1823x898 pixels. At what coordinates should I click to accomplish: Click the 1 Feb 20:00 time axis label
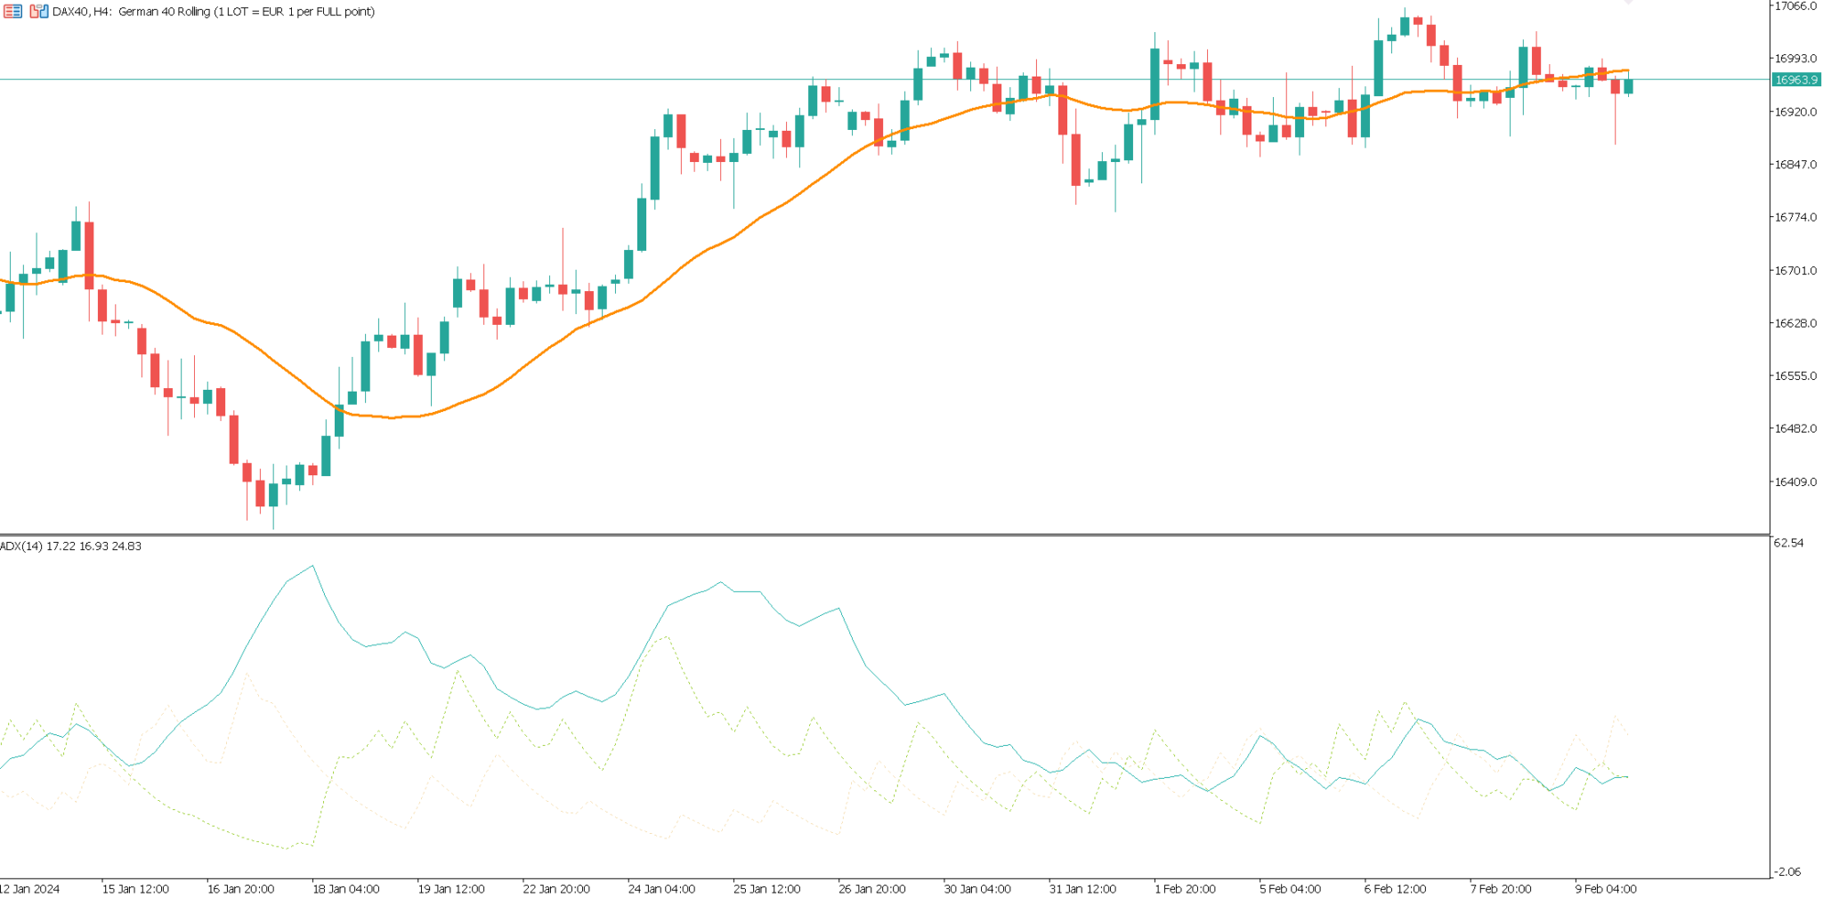[x=1185, y=888]
